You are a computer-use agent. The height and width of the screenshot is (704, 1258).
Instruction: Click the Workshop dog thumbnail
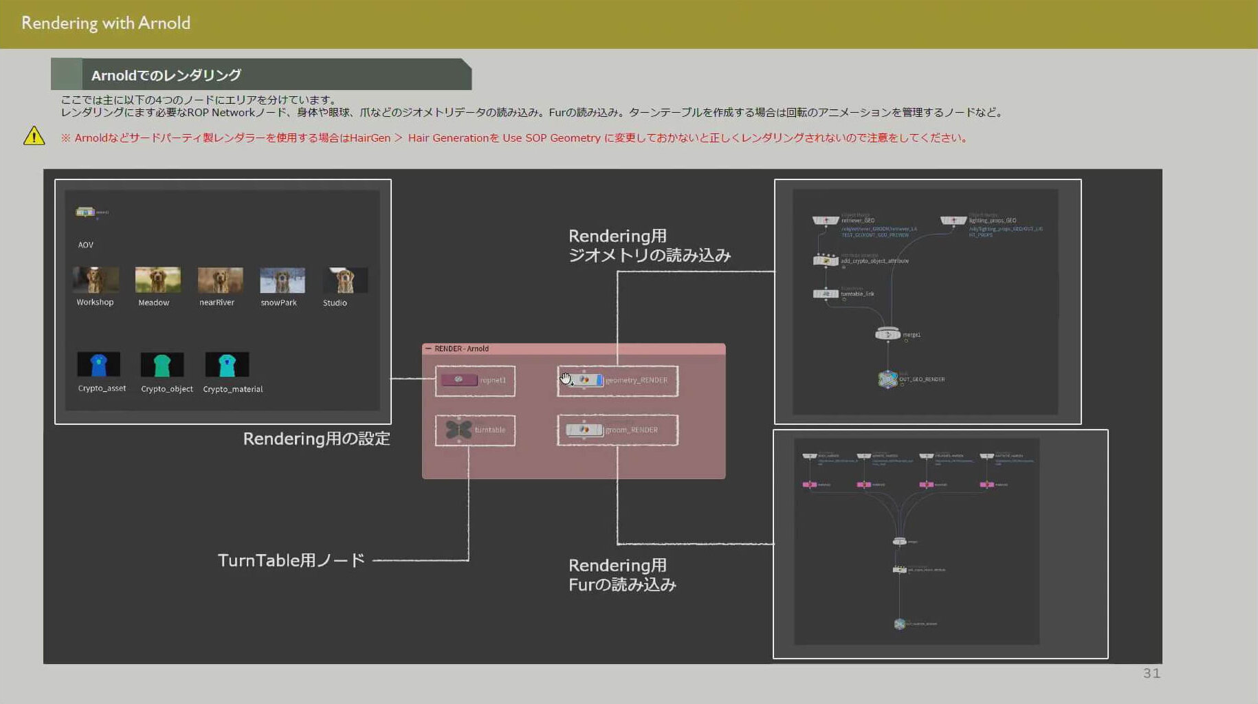(x=96, y=280)
